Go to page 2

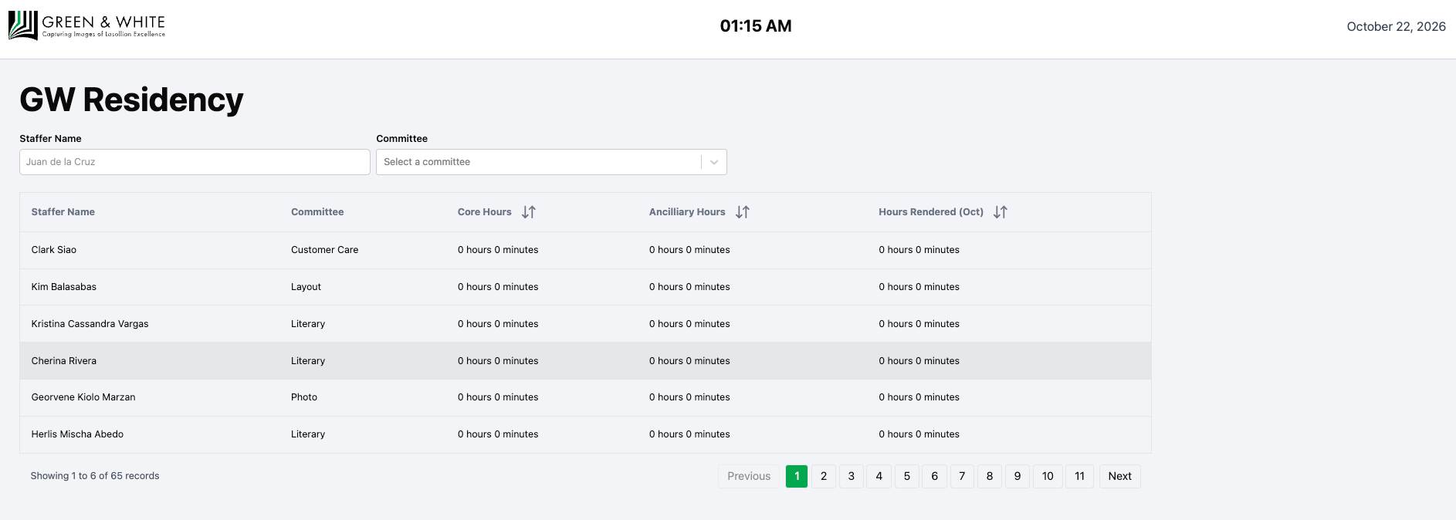(x=824, y=476)
